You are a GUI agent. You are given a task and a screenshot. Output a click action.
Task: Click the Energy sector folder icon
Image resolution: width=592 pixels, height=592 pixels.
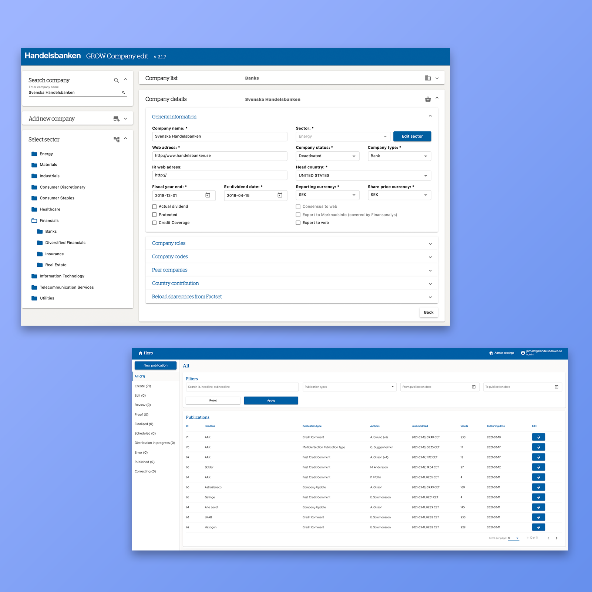34,154
